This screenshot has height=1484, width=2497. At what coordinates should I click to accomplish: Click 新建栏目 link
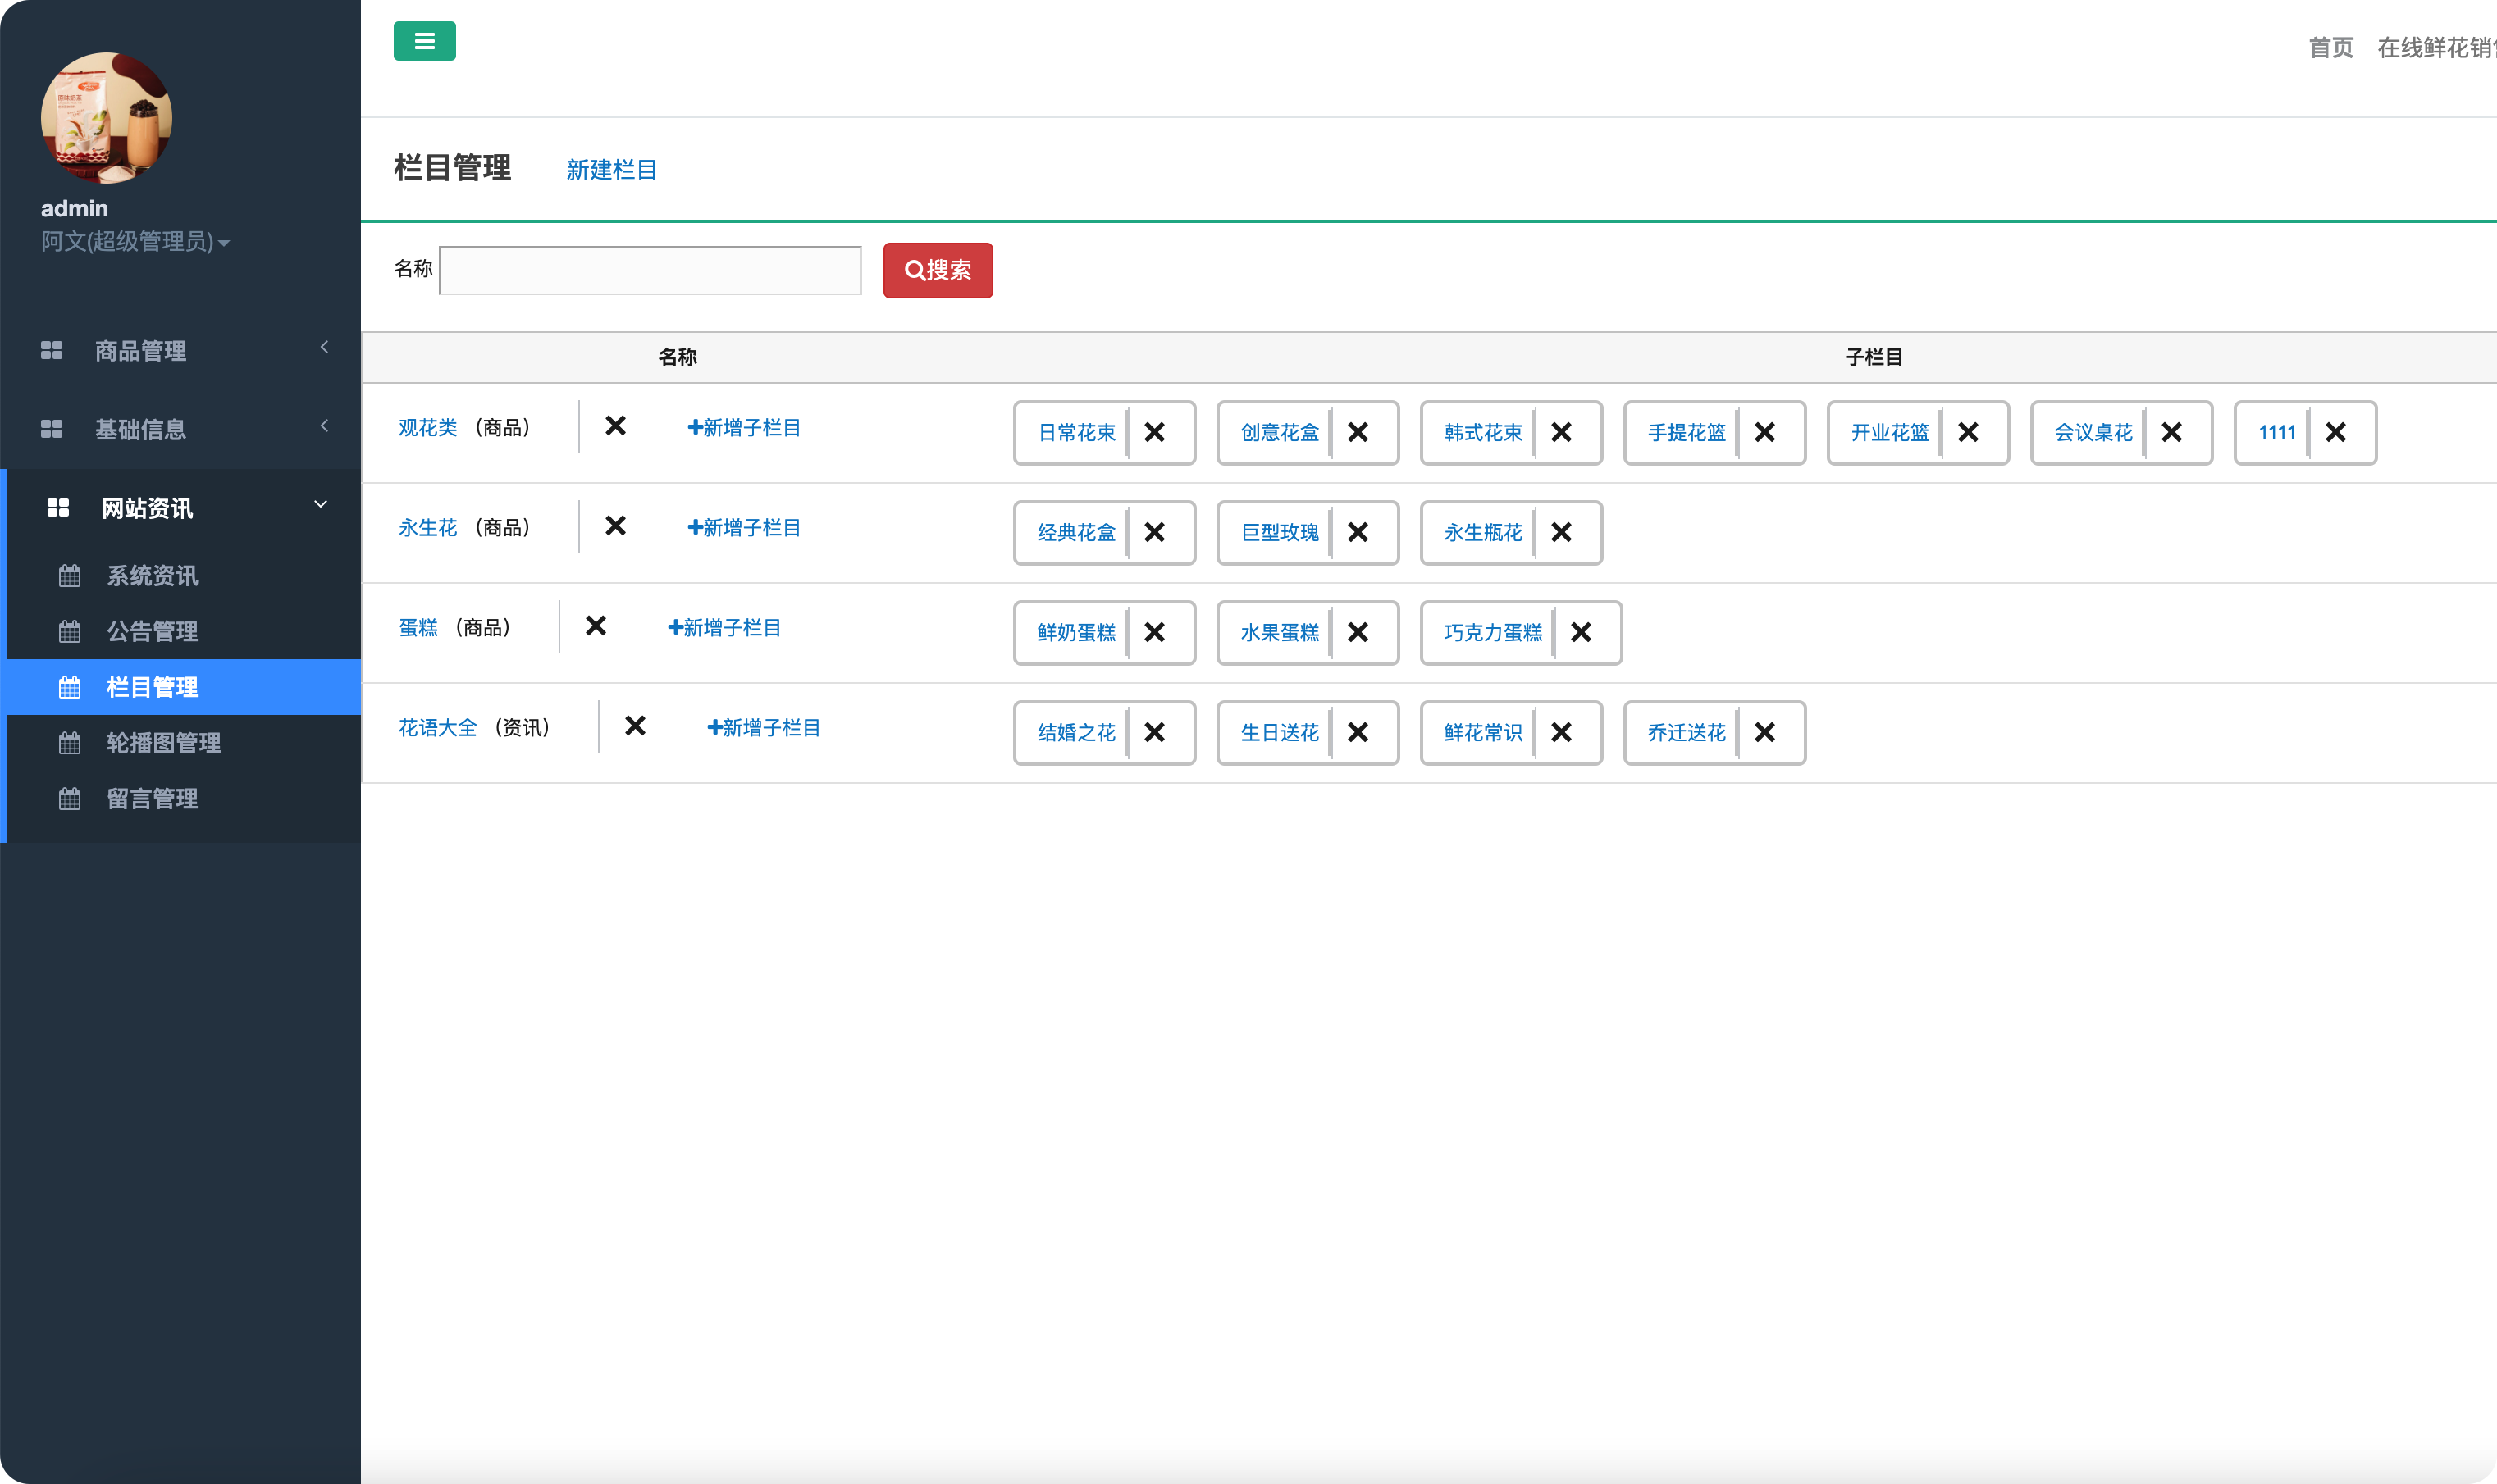click(x=611, y=170)
